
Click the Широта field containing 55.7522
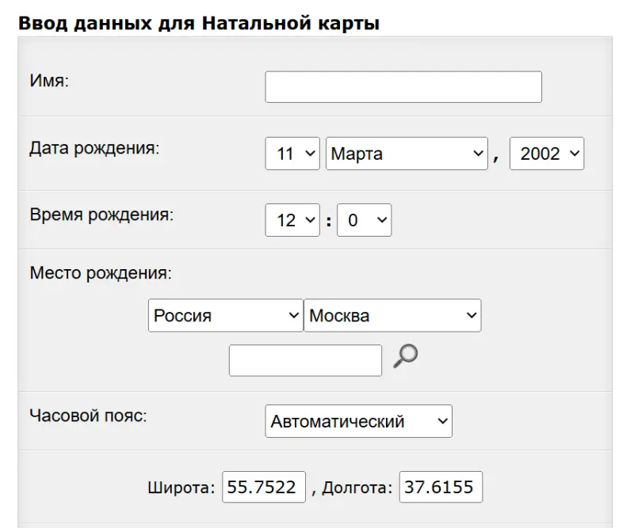(x=264, y=487)
